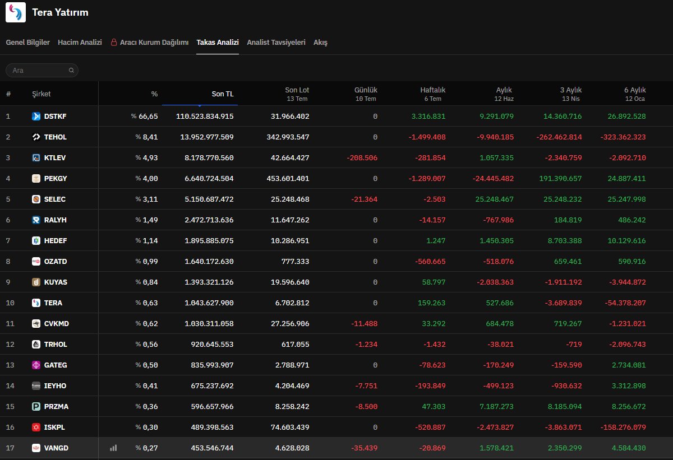The height and width of the screenshot is (460, 673).
Task: Open the TRHOL ticker link
Action: [56, 345]
